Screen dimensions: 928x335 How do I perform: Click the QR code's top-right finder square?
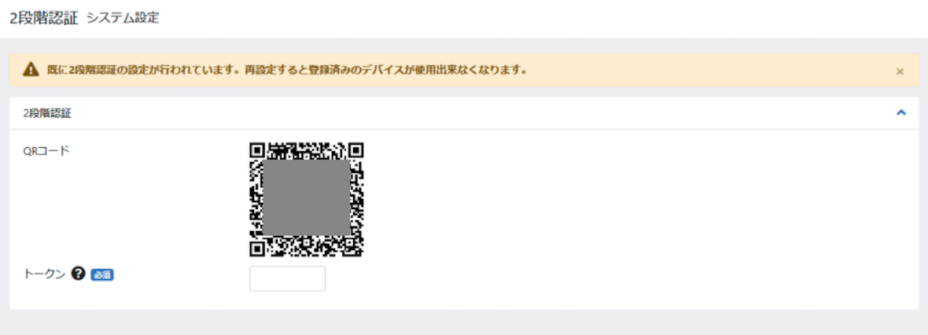356,149
